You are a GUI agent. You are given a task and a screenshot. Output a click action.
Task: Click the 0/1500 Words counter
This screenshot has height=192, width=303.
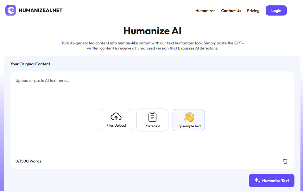pos(28,161)
